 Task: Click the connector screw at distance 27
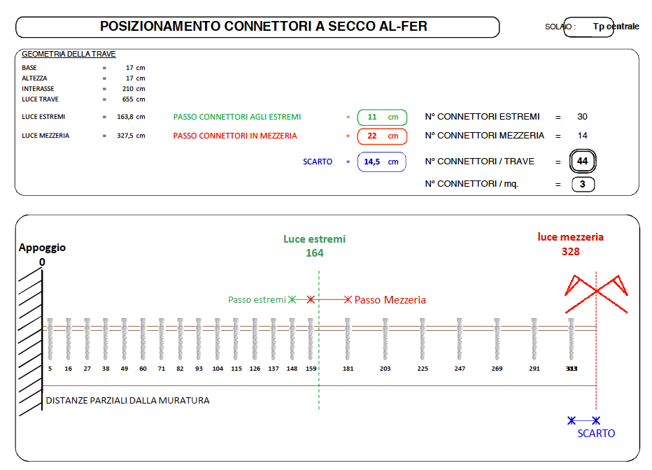click(87, 339)
